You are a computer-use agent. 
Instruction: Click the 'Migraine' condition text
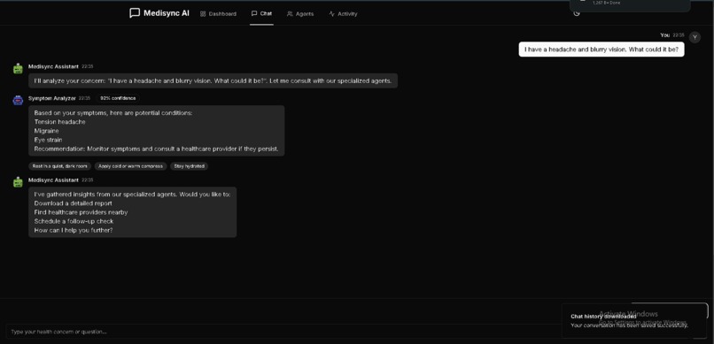46,131
